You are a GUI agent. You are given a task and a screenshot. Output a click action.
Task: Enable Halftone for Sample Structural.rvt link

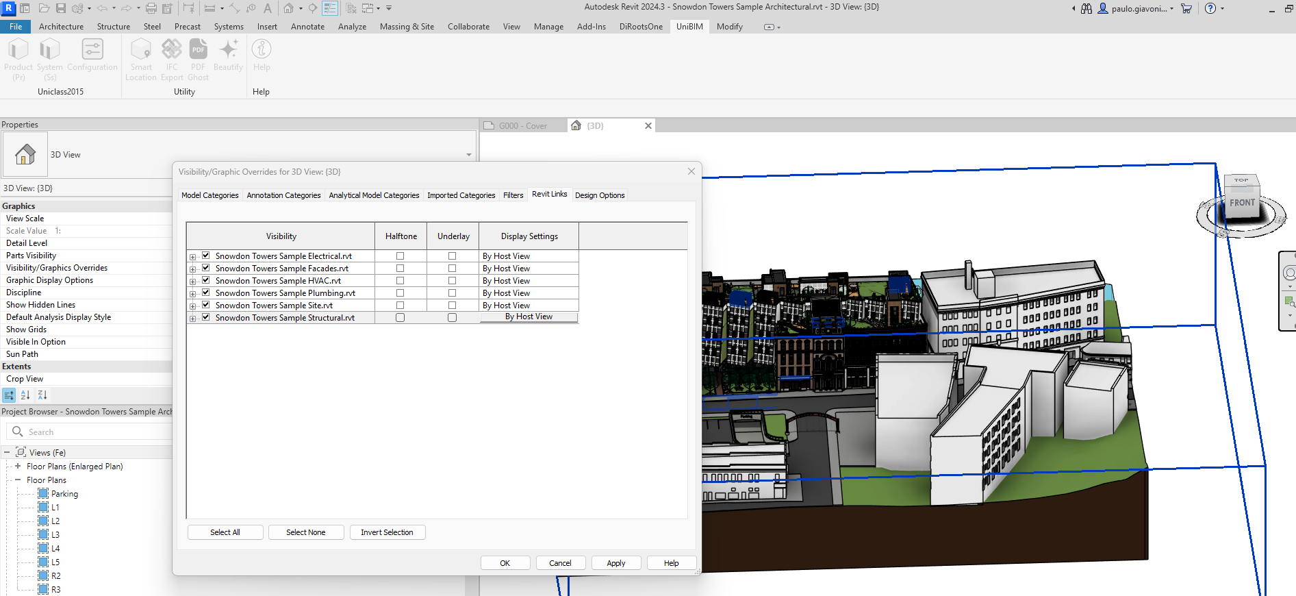click(401, 318)
